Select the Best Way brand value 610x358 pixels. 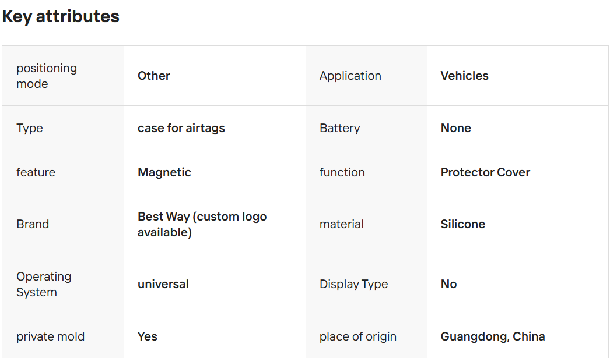(x=202, y=224)
